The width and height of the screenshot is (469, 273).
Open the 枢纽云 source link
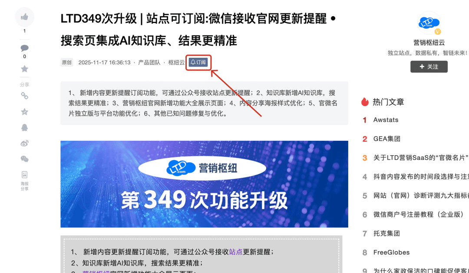point(176,62)
